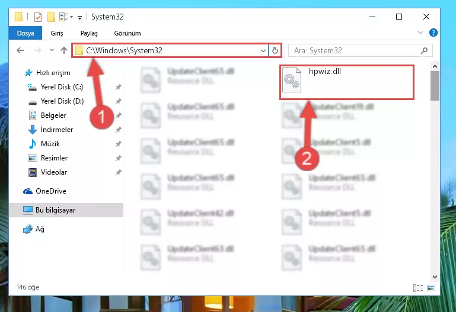Click the İndirmeler blue download arrow icon

[33, 130]
